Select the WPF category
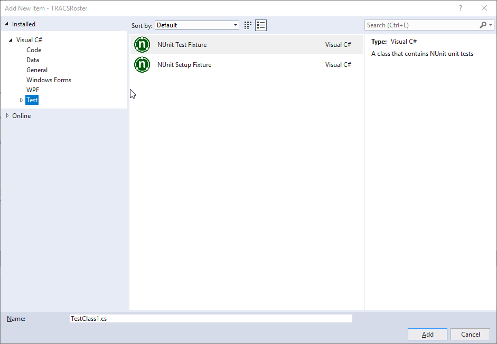The width and height of the screenshot is (497, 344). click(33, 90)
